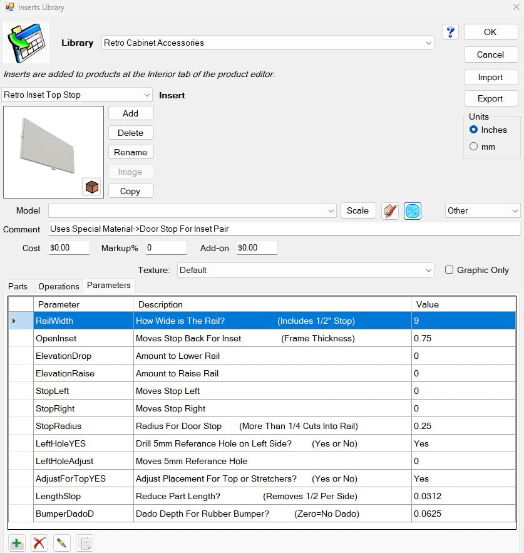Screen dimensions: 524x553
Task: Select the Inches units radio button
Action: tap(474, 130)
